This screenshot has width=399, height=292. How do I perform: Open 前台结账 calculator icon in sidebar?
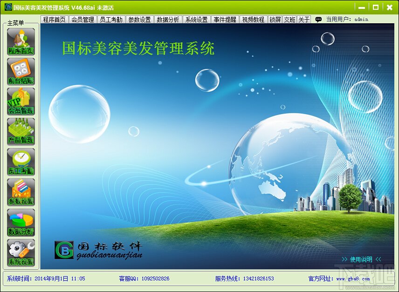coord(21,71)
